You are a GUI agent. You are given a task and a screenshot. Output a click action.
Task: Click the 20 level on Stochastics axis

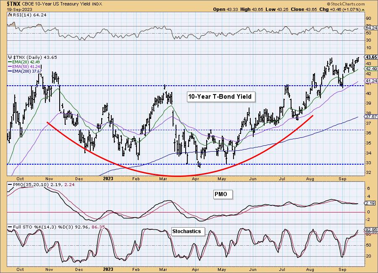(369, 256)
